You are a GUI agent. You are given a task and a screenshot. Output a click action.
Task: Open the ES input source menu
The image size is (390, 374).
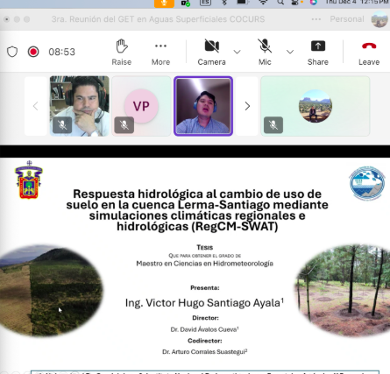click(x=205, y=3)
